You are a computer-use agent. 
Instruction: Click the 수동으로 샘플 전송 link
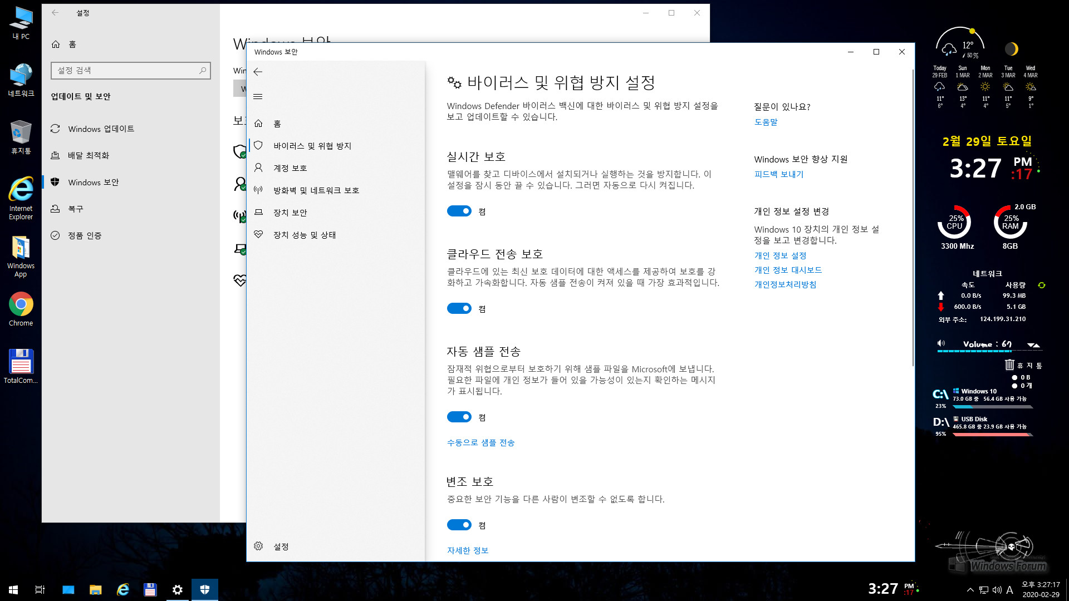coord(480,442)
